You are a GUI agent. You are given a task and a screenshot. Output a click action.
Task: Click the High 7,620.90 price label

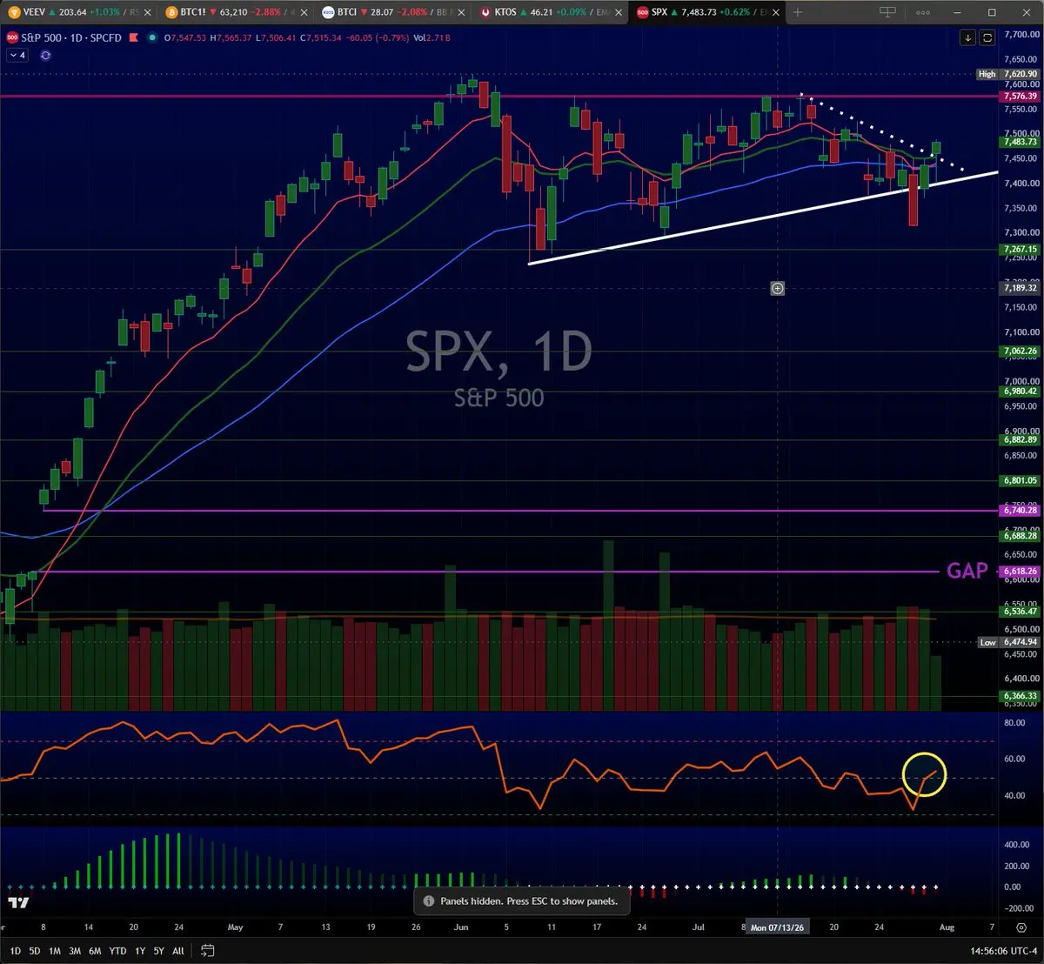(x=1007, y=75)
